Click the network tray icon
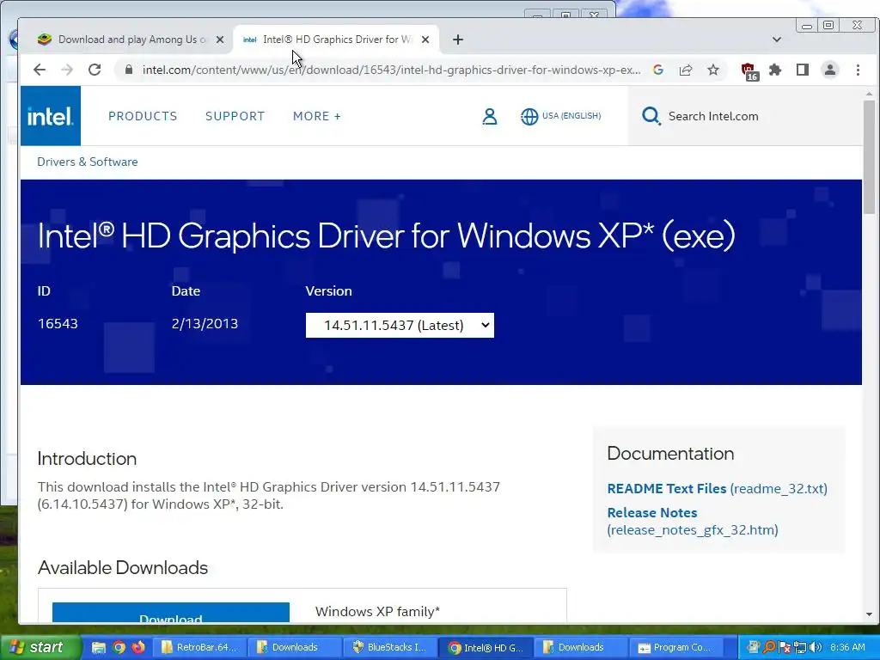The height and width of the screenshot is (660, 880). pyautogui.click(x=800, y=647)
